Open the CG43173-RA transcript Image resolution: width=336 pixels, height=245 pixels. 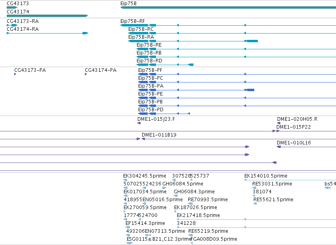tap(12, 25)
